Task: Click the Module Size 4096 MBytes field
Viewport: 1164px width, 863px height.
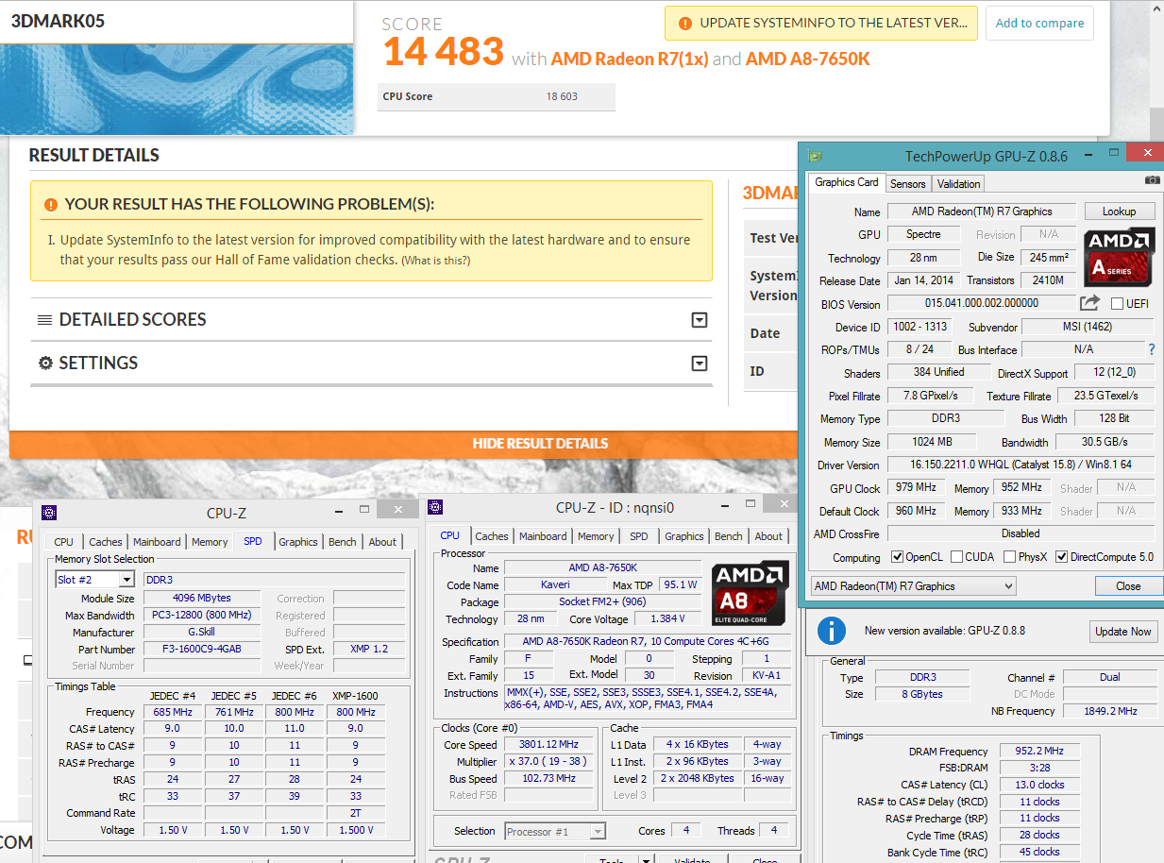Action: pyautogui.click(x=201, y=599)
